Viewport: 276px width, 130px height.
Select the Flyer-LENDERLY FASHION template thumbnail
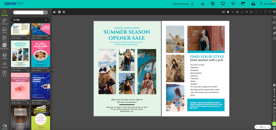tap(41, 29)
